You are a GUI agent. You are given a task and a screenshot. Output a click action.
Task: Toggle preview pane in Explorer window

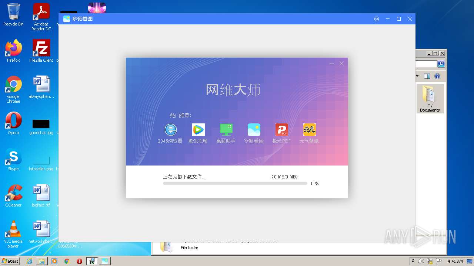[427, 76]
